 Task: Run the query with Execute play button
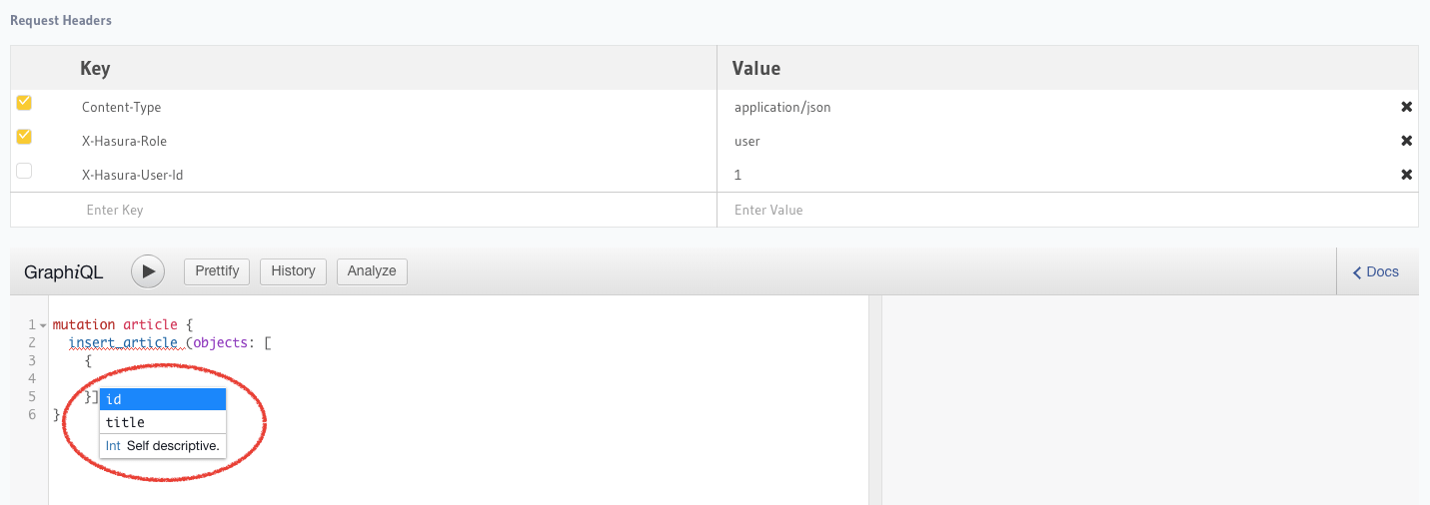pyautogui.click(x=148, y=271)
